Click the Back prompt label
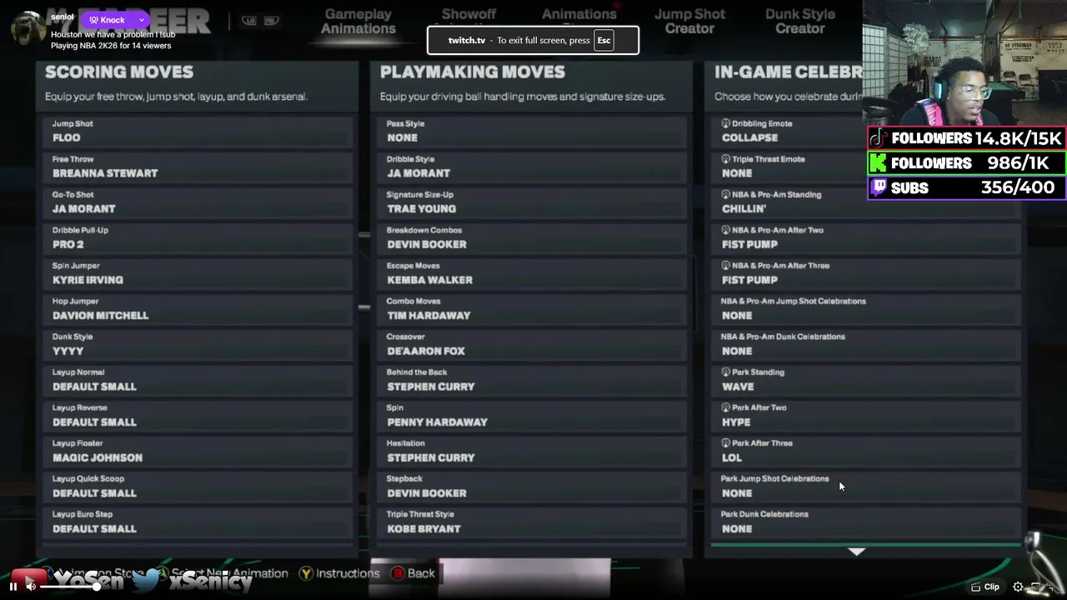This screenshot has width=1067, height=600. [421, 573]
